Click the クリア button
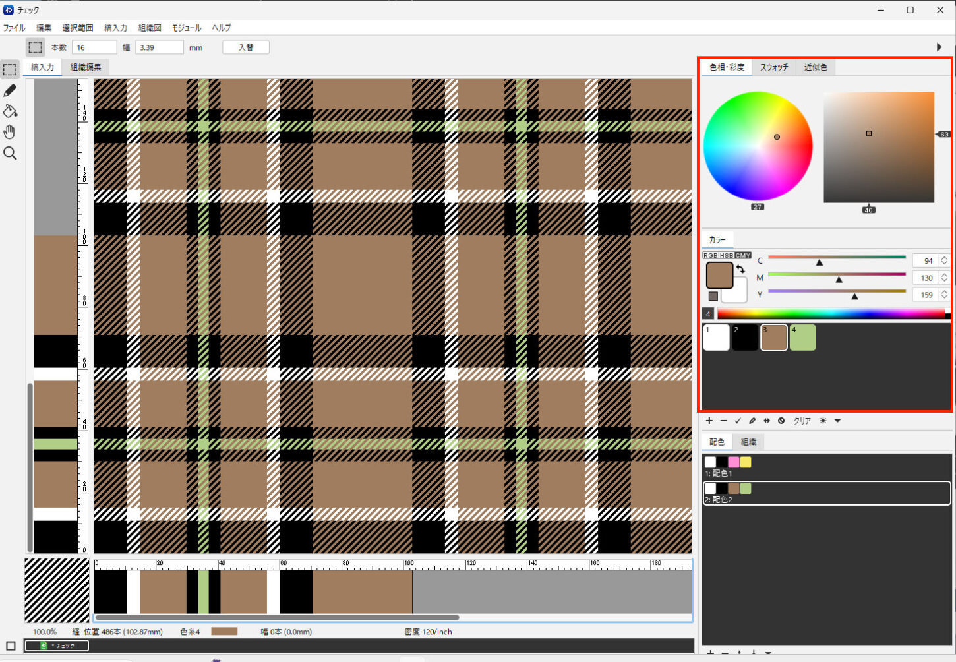Viewport: 956px width, 662px height. pyautogui.click(x=802, y=421)
